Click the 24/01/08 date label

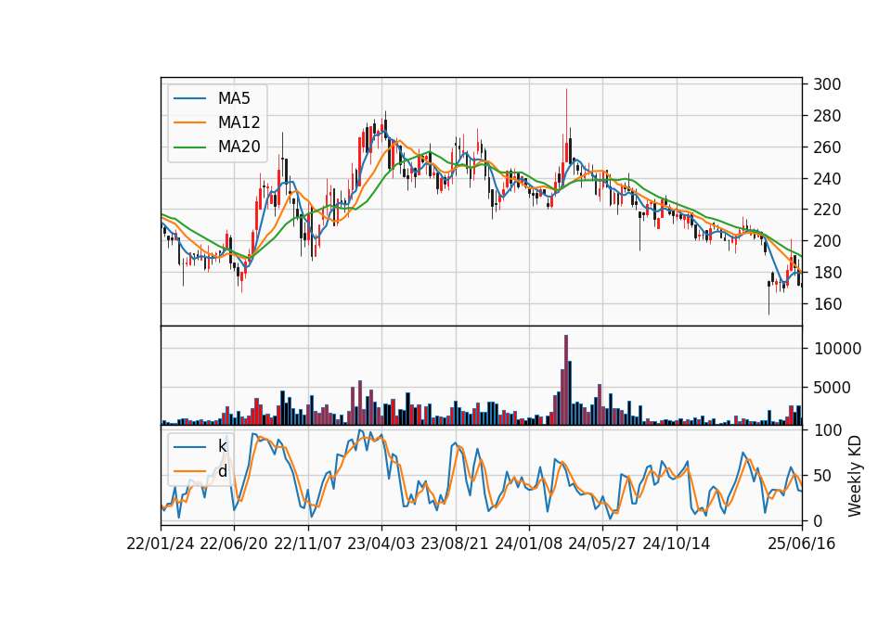pos(528,544)
